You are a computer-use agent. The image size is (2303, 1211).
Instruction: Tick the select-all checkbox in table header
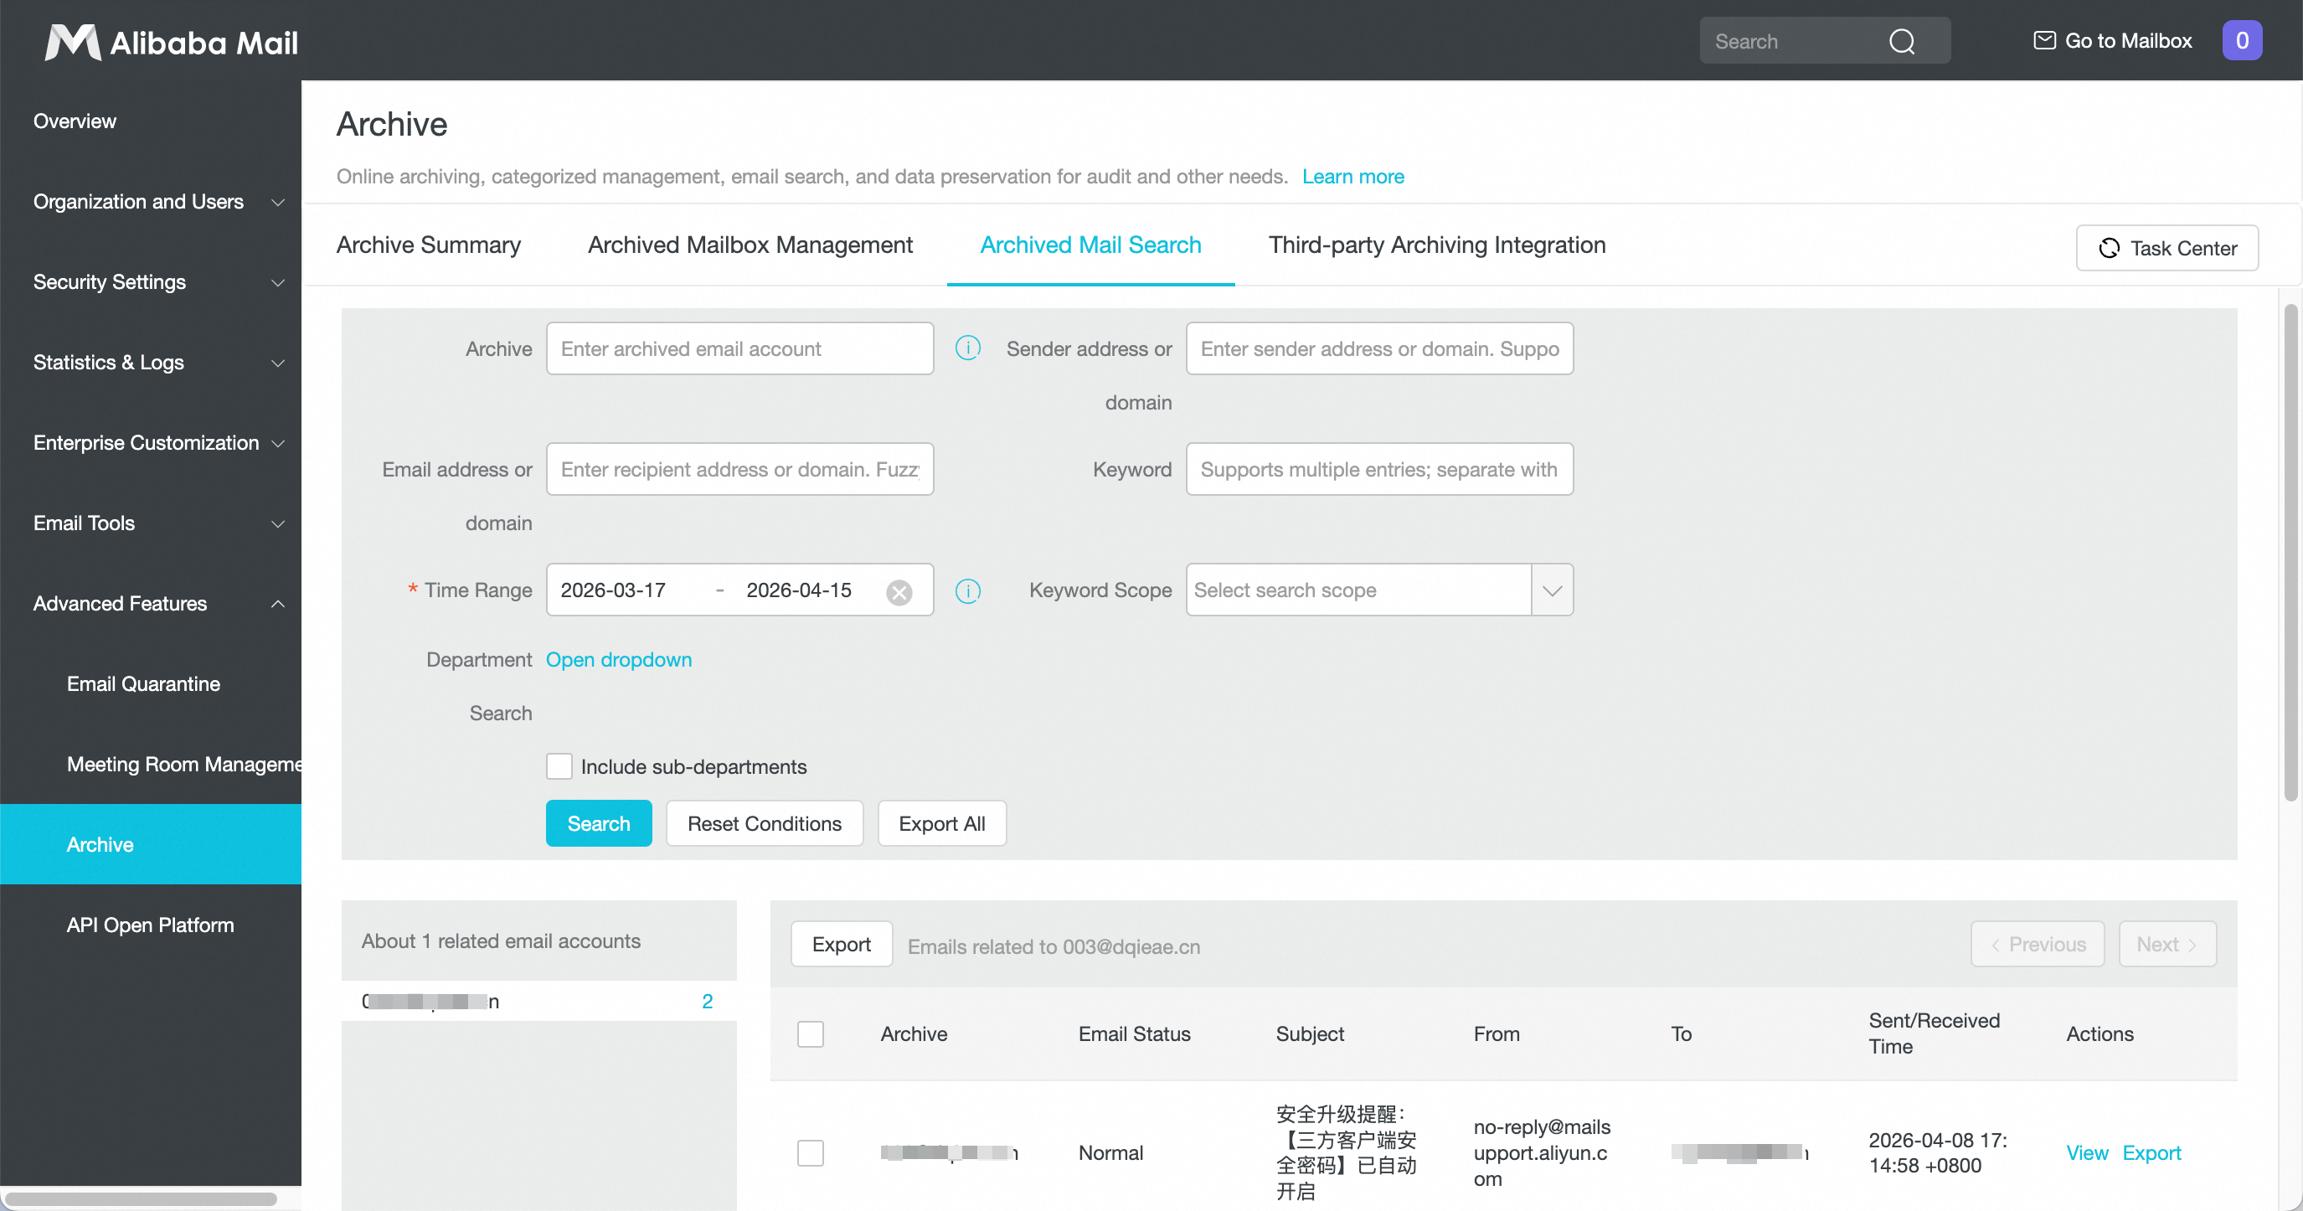click(810, 1033)
